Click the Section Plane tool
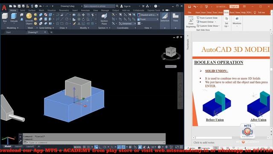Viewport: 273px width, 154px height. click(x=104, y=19)
